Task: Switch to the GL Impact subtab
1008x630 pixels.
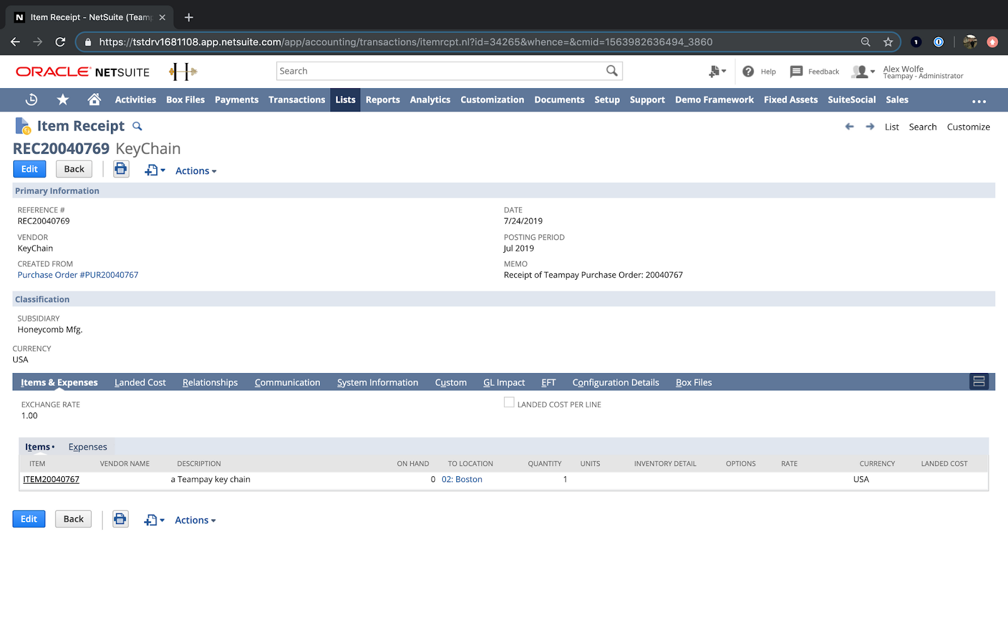Action: coord(504,382)
